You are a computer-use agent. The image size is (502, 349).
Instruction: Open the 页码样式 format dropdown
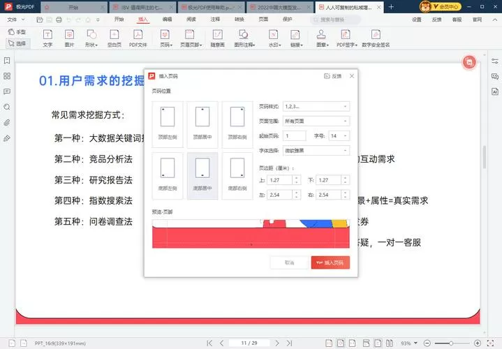[x=316, y=106]
